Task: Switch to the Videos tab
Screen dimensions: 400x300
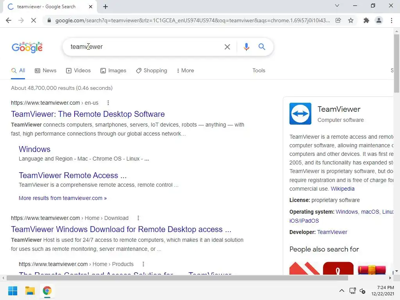Action: (x=78, y=71)
